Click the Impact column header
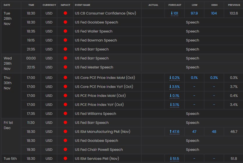Viewport: 243px width, 163px height. (x=65, y=5)
